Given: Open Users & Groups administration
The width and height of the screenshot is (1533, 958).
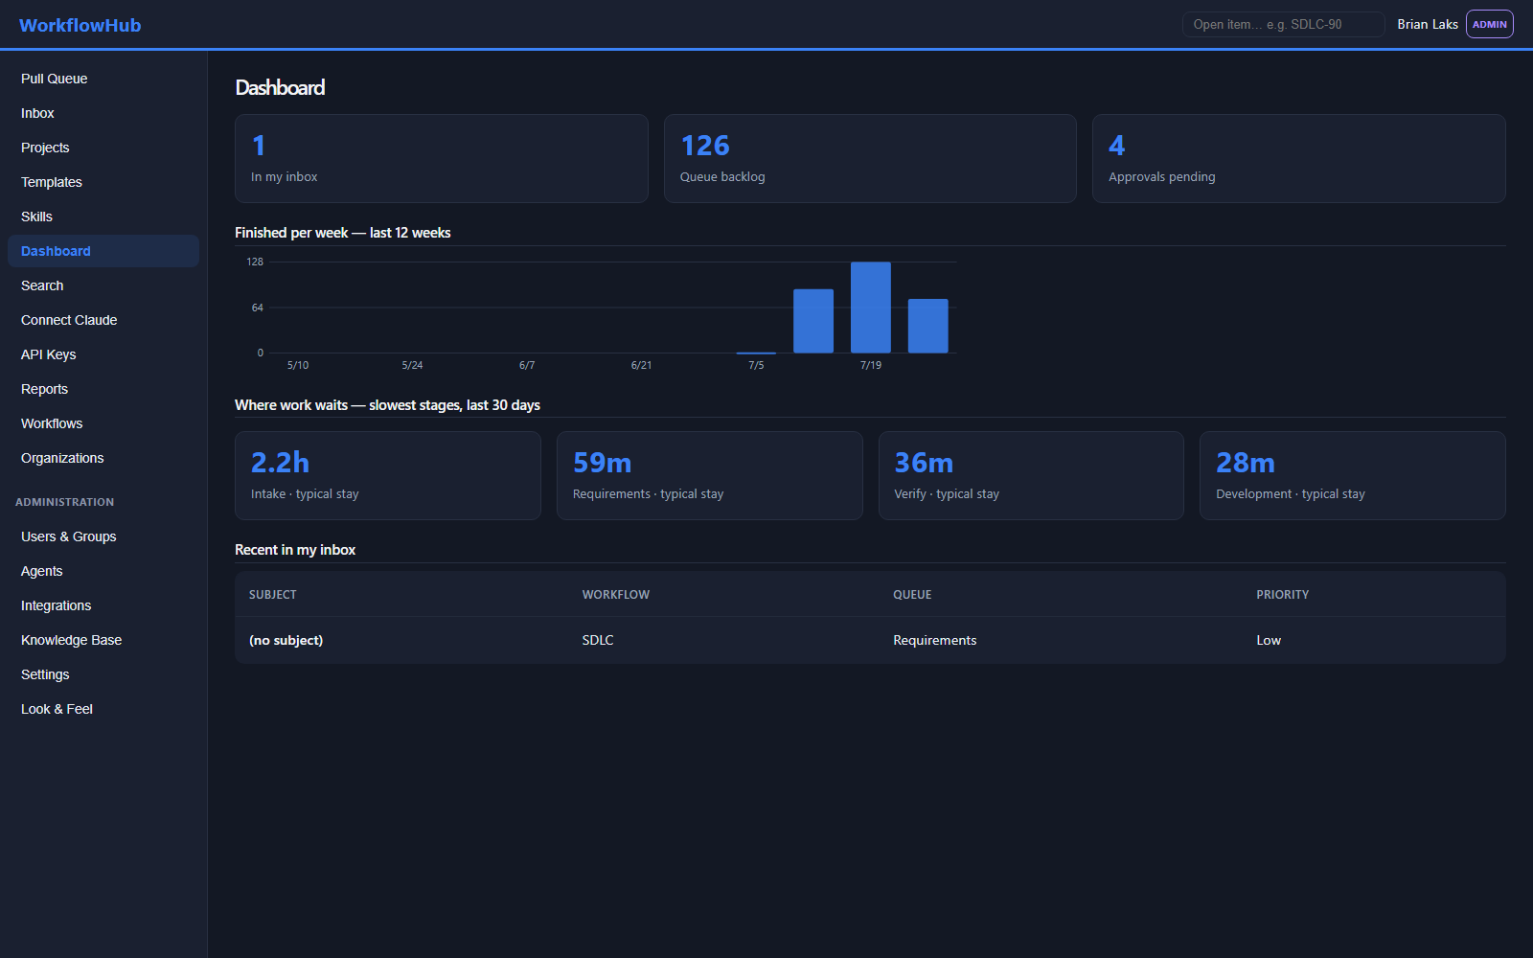Looking at the screenshot, I should pyautogui.click(x=103, y=536).
